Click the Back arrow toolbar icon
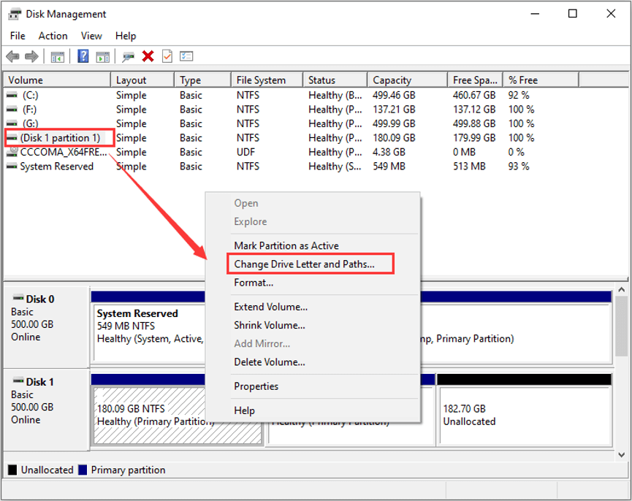Image resolution: width=632 pixels, height=501 pixels. 13,56
